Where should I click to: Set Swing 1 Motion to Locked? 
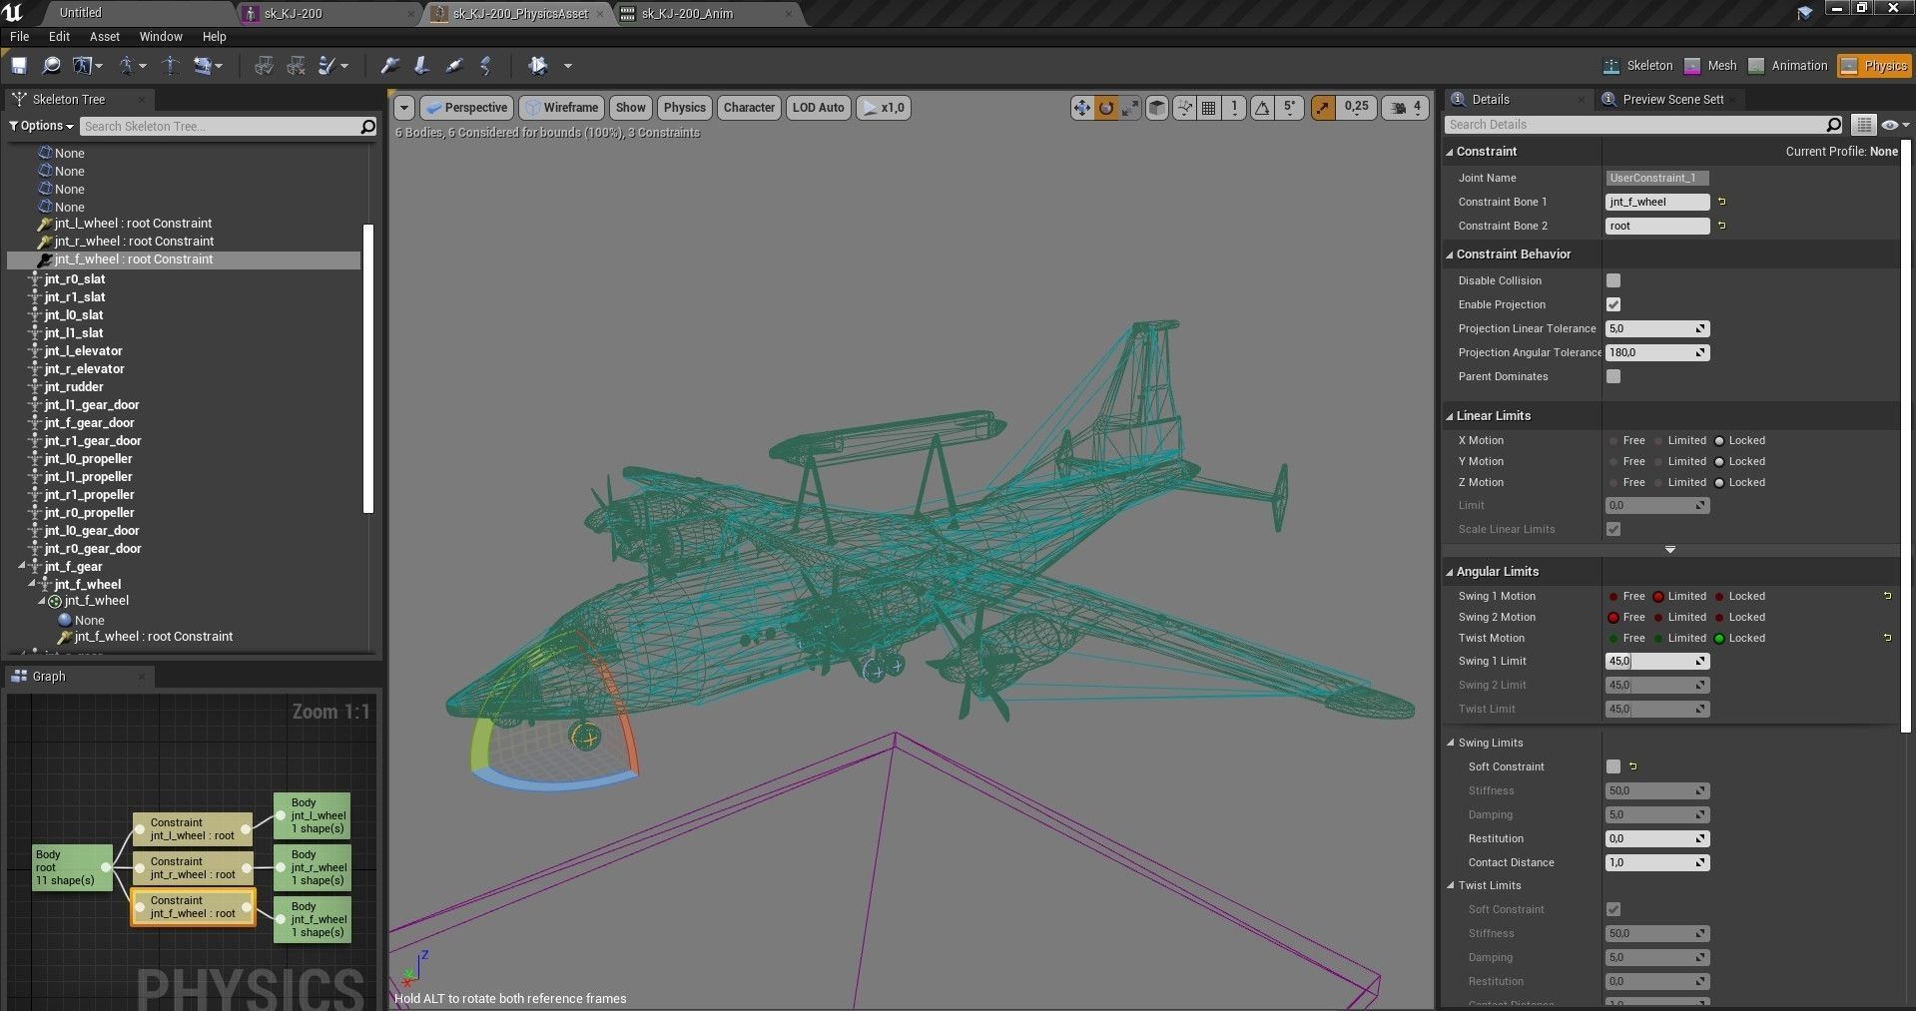click(1739, 596)
